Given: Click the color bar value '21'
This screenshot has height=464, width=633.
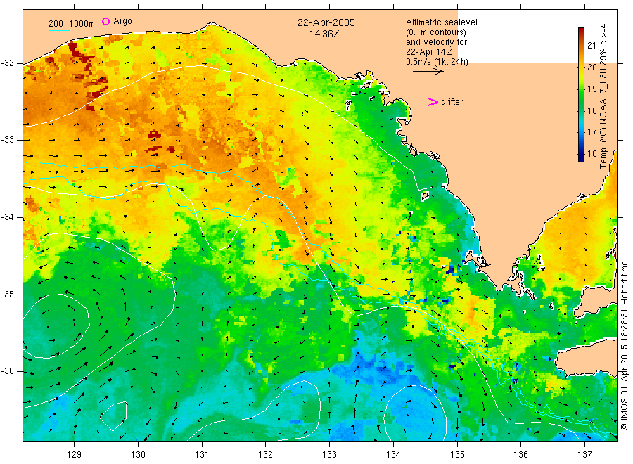Looking at the screenshot, I should point(592,46).
